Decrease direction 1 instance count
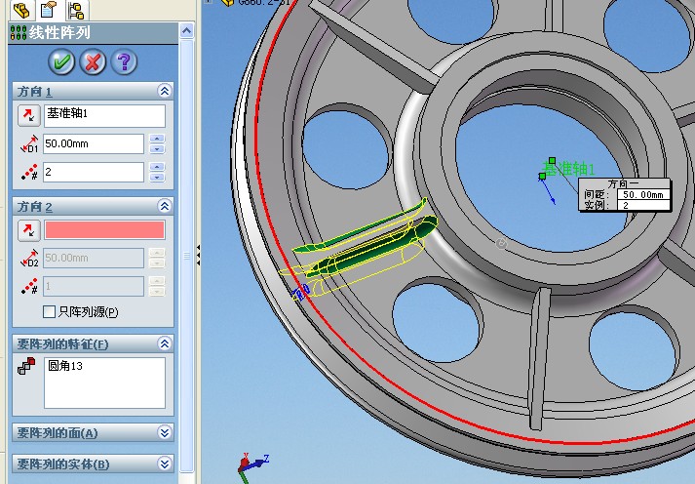 pyautogui.click(x=157, y=178)
